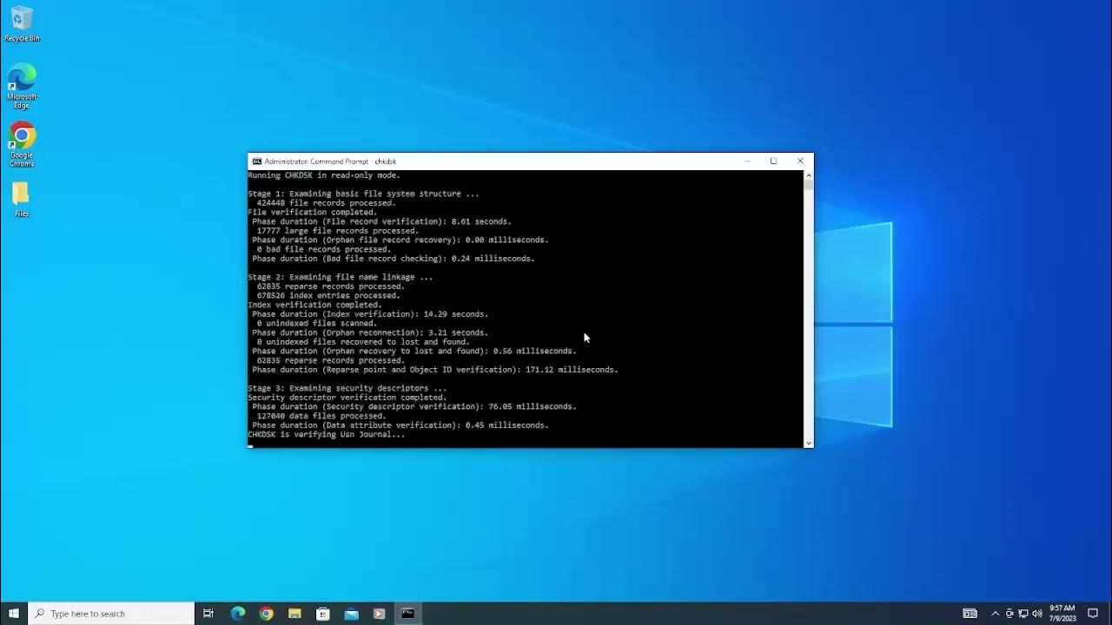Open the Recycle Bin desktop icon

(22, 24)
